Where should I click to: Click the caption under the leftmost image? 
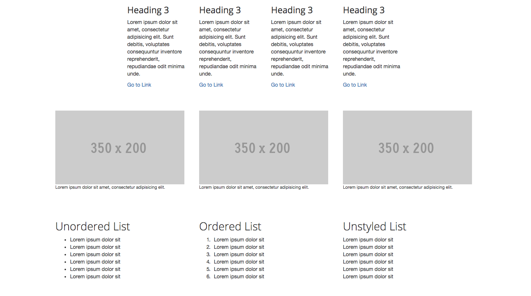110,187
